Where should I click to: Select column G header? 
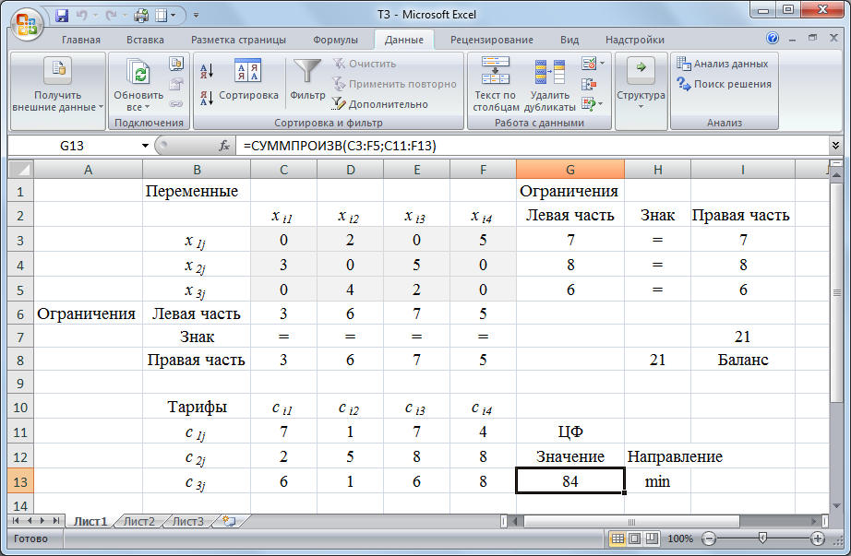coord(569,170)
